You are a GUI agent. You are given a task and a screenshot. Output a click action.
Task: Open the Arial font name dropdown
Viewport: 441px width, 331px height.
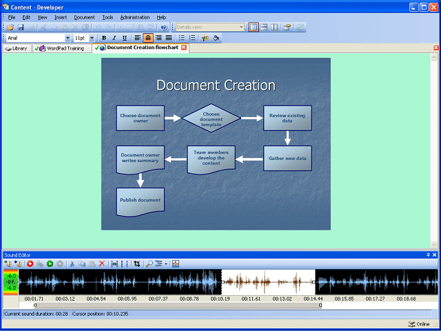point(68,38)
